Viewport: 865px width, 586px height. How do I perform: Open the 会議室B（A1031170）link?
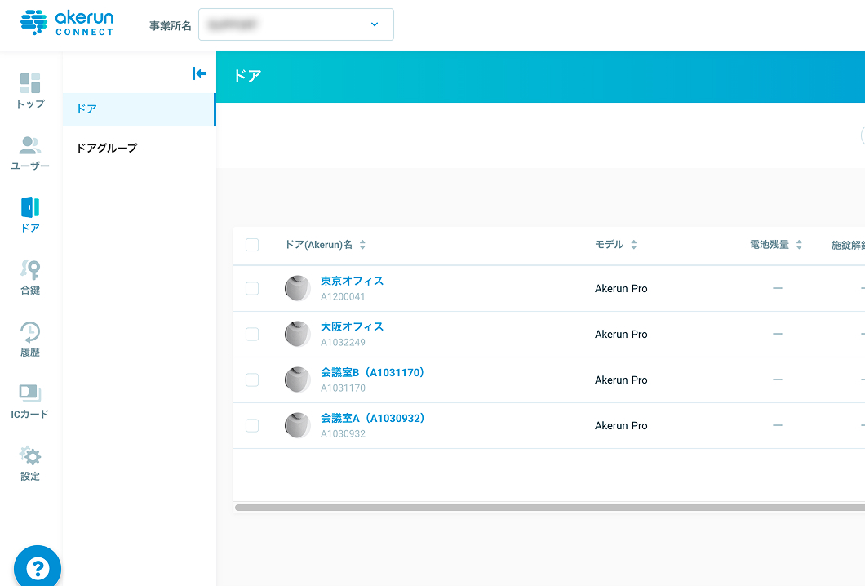372,372
